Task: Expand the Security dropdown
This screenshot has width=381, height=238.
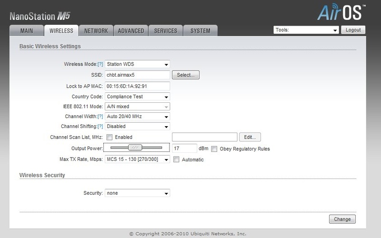Action: (137, 193)
